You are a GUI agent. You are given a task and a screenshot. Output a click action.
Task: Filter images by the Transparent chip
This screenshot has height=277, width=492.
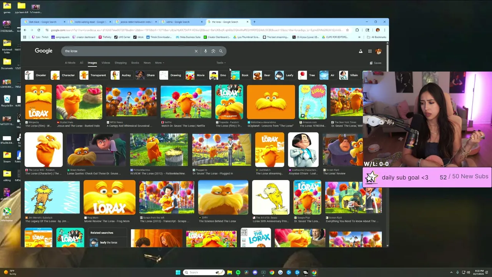pyautogui.click(x=93, y=75)
